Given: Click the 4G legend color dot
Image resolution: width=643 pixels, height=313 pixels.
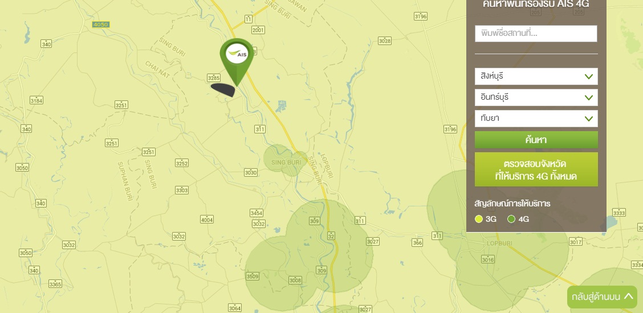Looking at the screenshot, I should click(511, 219).
